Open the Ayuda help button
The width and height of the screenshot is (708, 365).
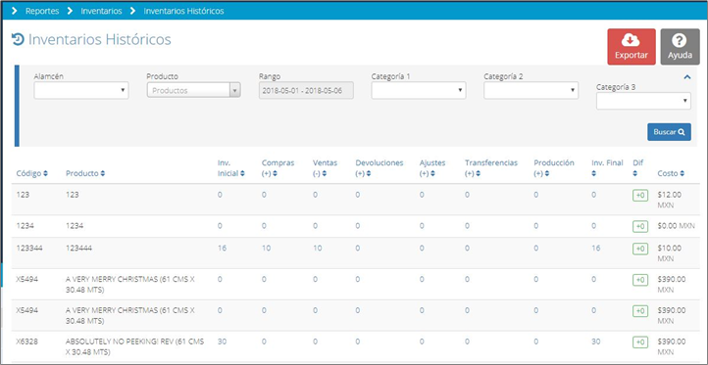pyautogui.click(x=680, y=47)
